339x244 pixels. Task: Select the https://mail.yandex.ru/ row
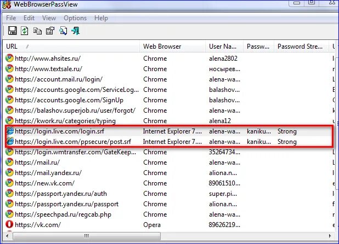coord(169,172)
